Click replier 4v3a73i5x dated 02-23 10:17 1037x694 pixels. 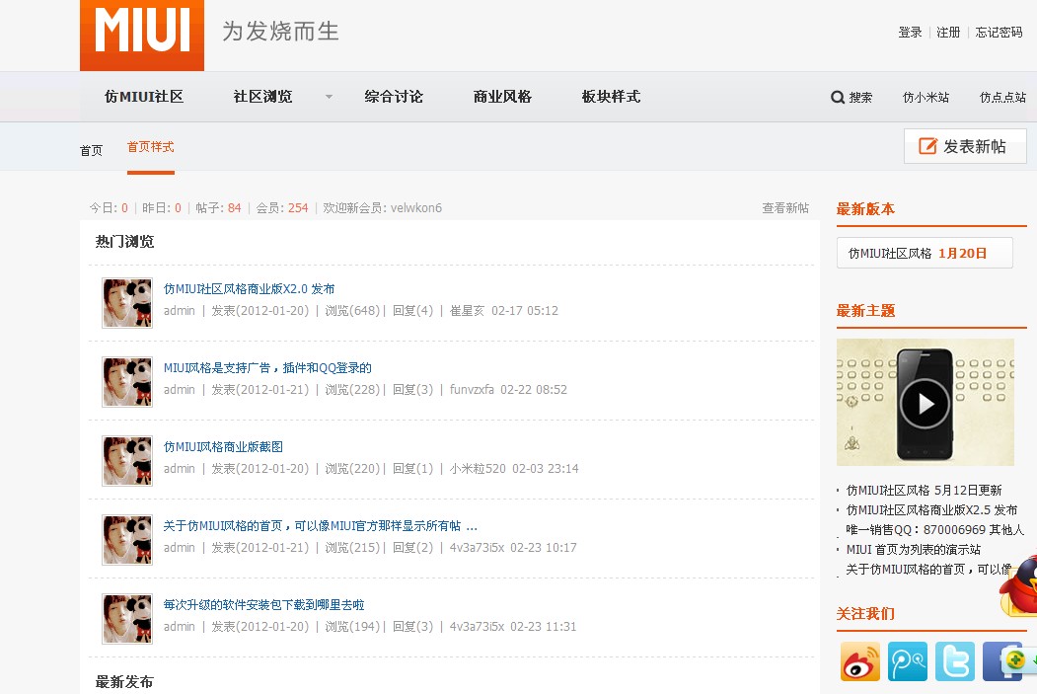click(x=477, y=547)
